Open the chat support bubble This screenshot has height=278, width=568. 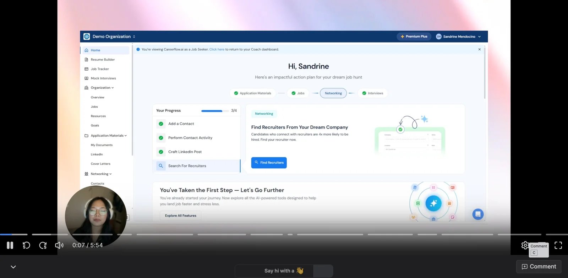coord(478,214)
